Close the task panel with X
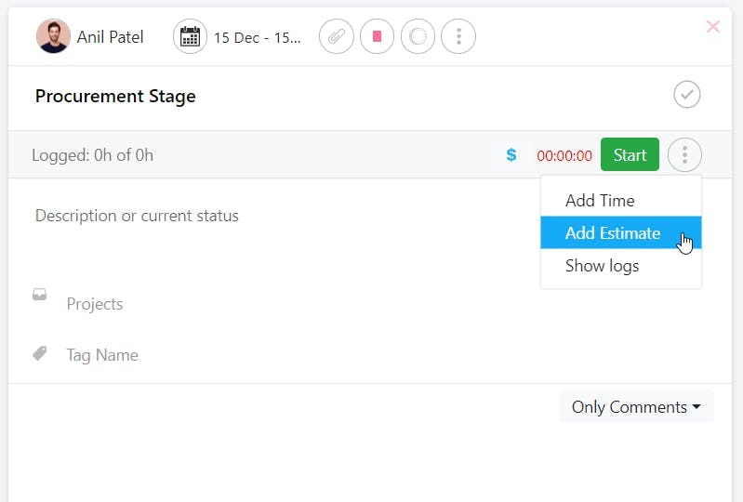 [x=713, y=27]
